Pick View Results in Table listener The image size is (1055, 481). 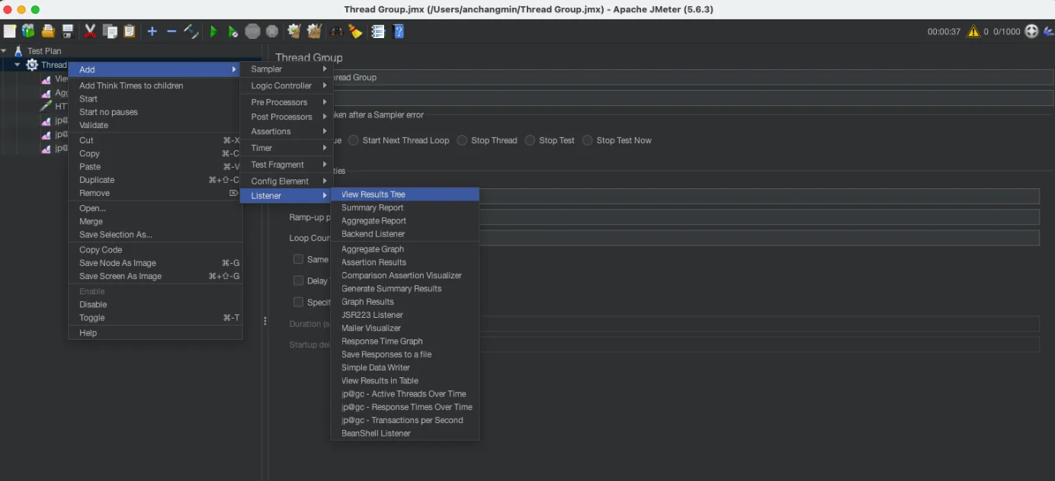(405, 380)
